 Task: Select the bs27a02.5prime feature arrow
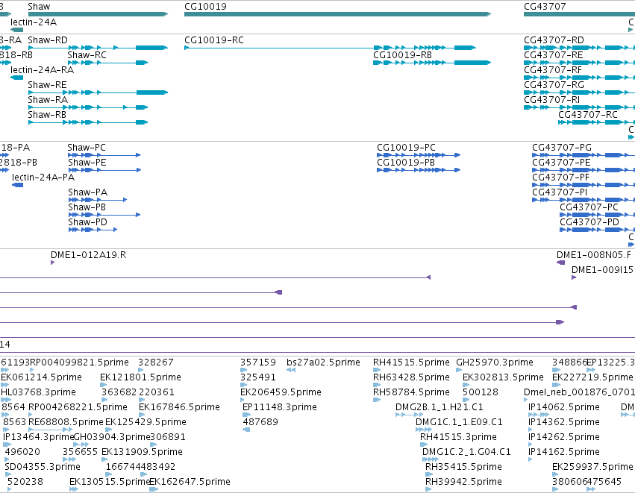[x=291, y=369]
